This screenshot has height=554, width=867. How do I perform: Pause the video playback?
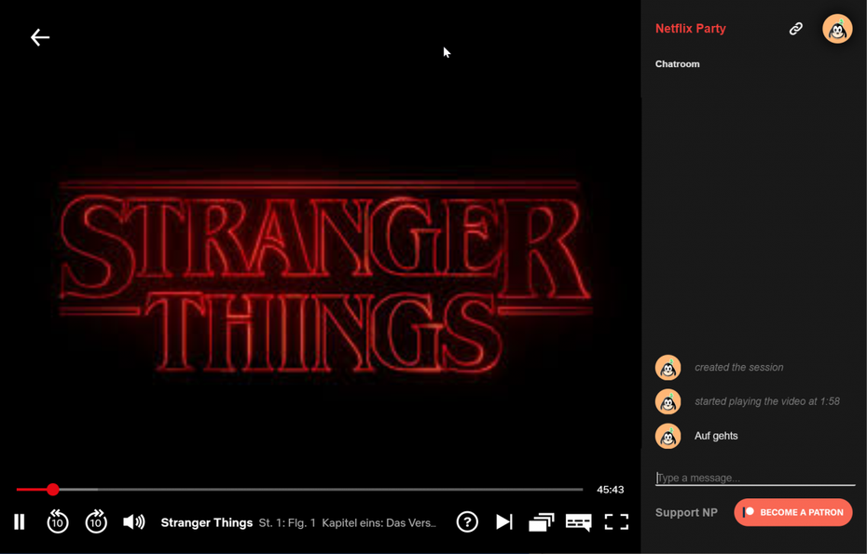(20, 522)
